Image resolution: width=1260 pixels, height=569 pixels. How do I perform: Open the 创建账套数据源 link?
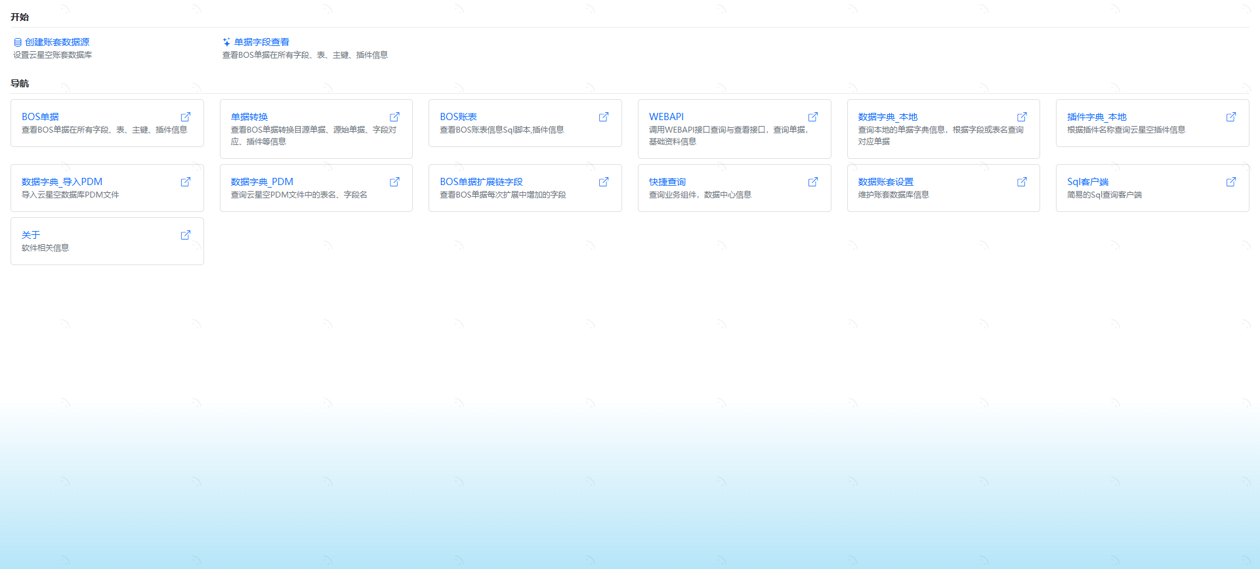(x=57, y=42)
